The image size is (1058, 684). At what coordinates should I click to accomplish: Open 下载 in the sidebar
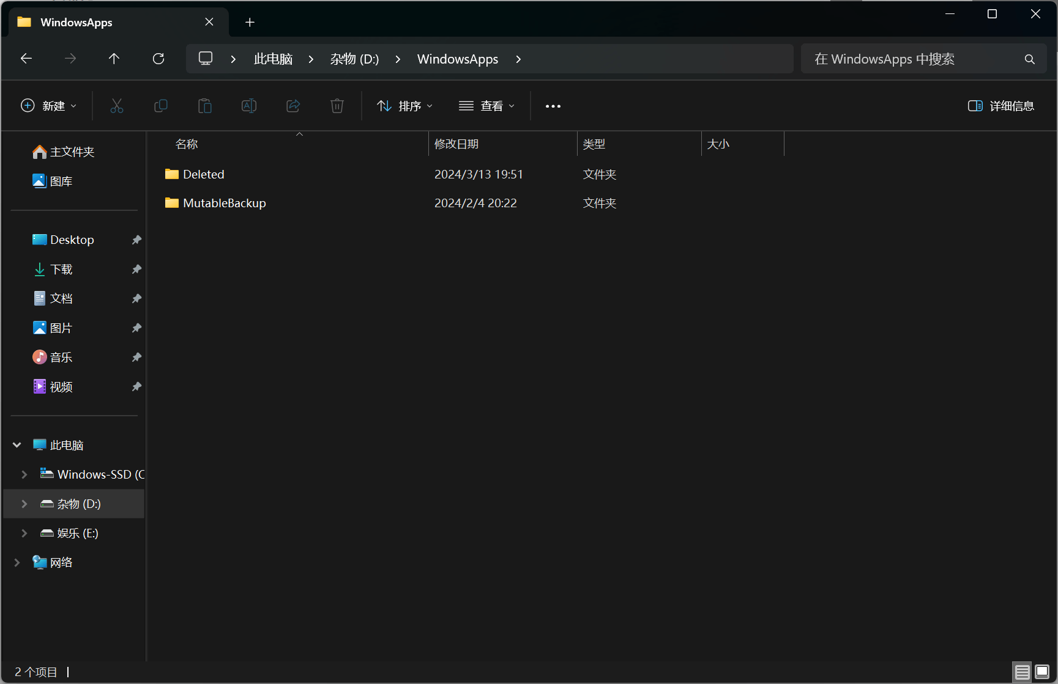(53, 269)
